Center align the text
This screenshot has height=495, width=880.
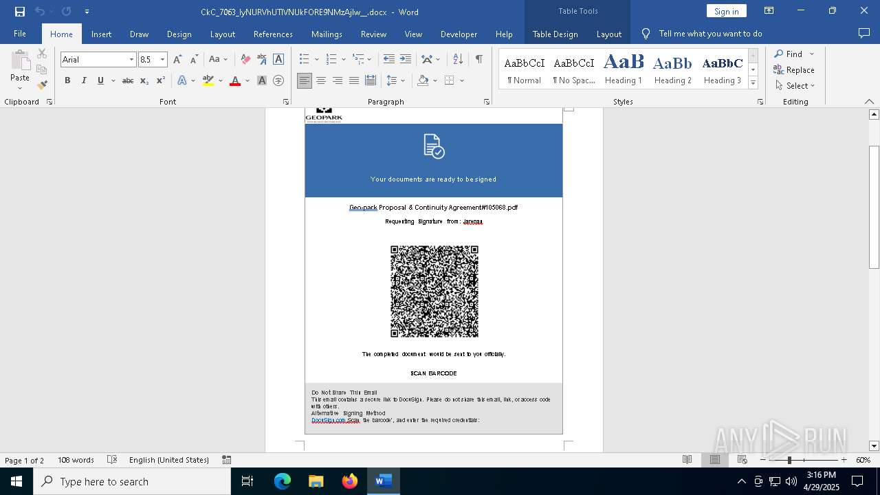point(321,80)
